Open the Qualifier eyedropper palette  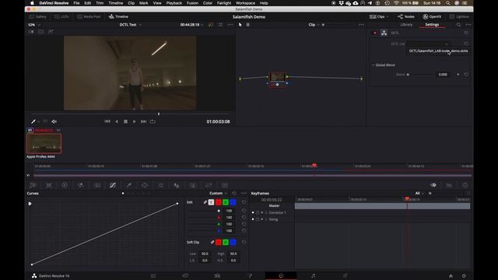(128, 185)
